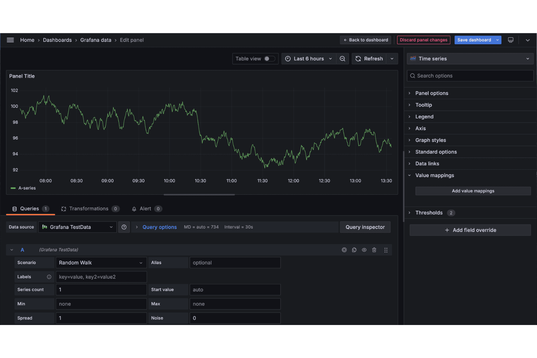
Task: Click the refresh circular arrows icon
Action: coord(358,59)
